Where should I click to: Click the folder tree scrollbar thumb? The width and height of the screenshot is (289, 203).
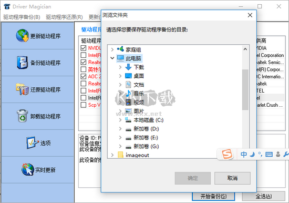(x=245, y=90)
